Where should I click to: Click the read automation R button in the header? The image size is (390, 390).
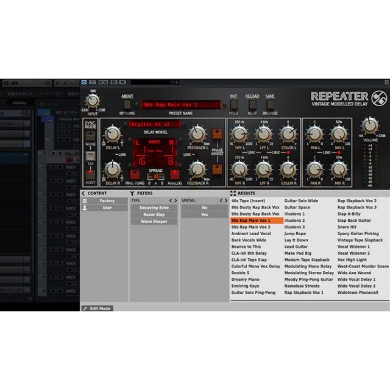click(x=101, y=82)
